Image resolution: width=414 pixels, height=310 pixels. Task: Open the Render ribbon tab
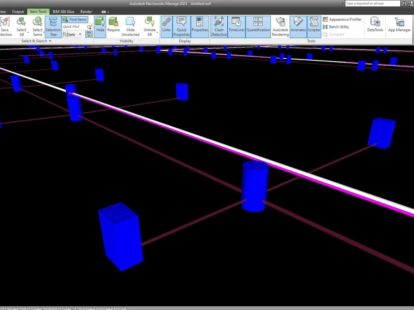(x=86, y=12)
